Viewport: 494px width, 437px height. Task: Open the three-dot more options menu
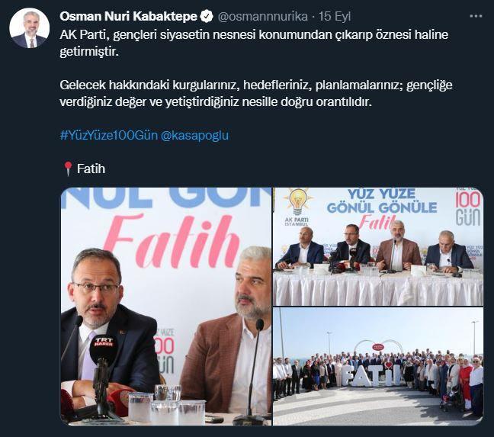(x=476, y=16)
